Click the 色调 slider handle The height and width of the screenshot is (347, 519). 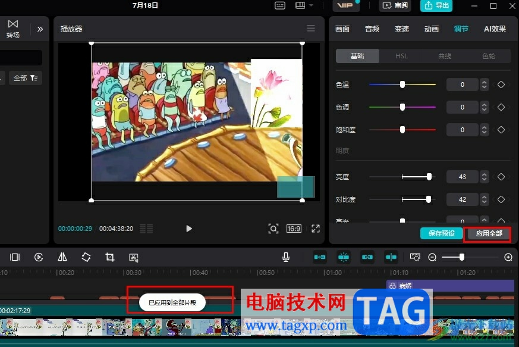click(402, 107)
